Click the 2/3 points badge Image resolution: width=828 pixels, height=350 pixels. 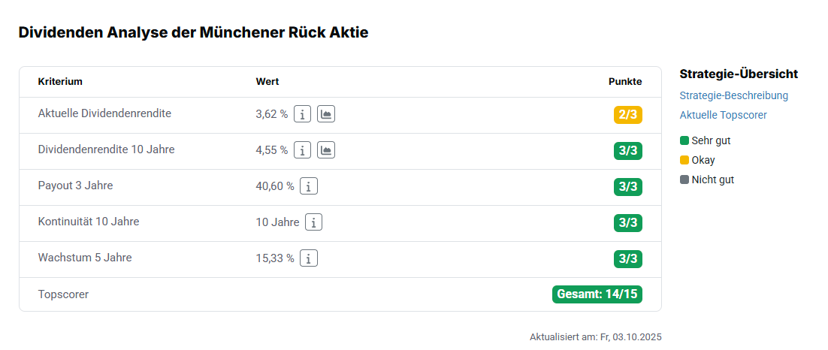(627, 115)
